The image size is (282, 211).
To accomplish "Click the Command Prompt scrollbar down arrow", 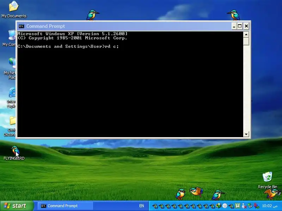I will 246,134.
